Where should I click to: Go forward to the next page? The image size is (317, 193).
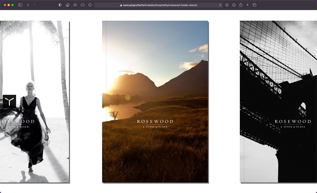click(x=34, y=5)
